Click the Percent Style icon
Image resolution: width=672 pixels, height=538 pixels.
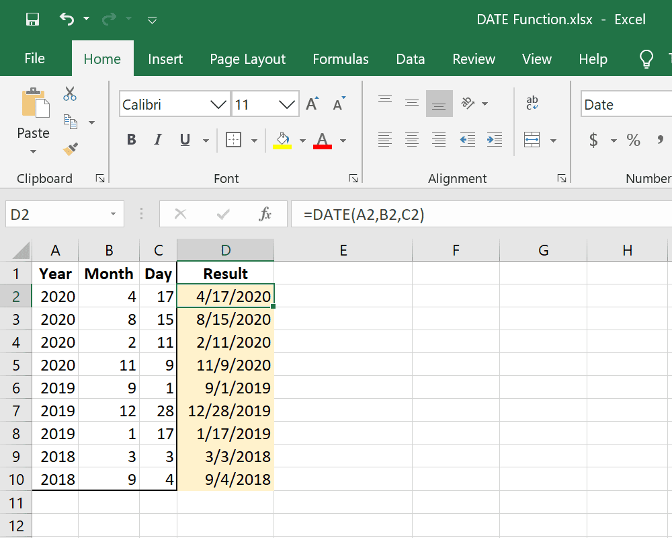click(x=634, y=140)
